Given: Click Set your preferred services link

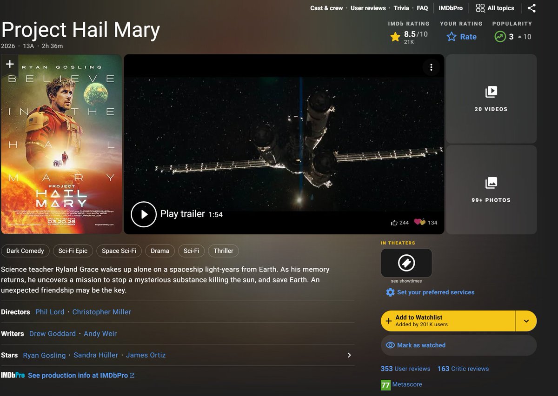Looking at the screenshot, I should pos(436,292).
